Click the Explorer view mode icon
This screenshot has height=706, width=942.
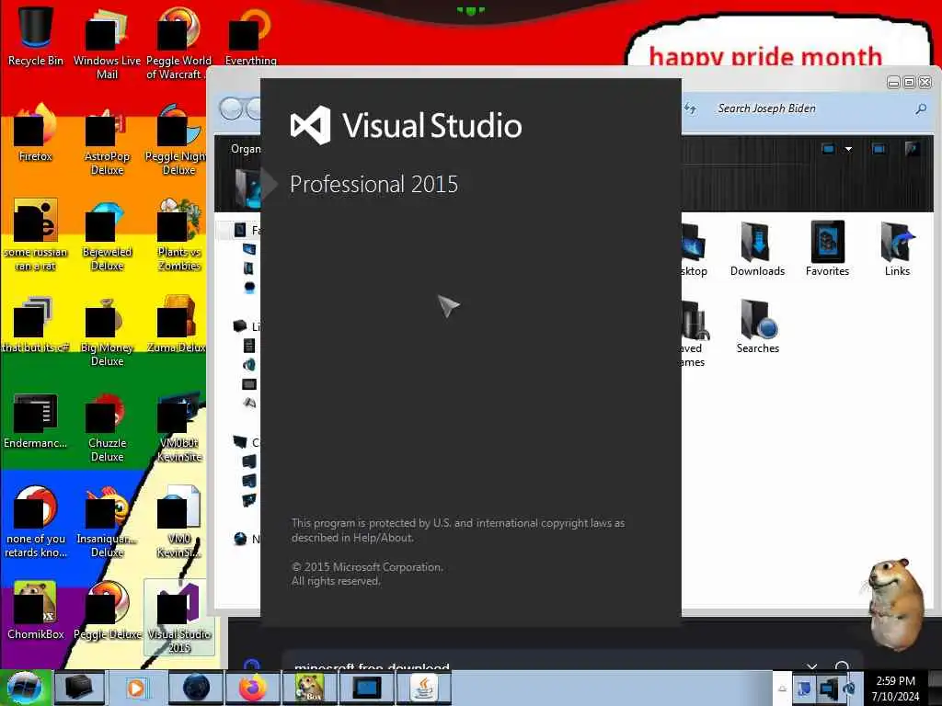[x=829, y=149]
